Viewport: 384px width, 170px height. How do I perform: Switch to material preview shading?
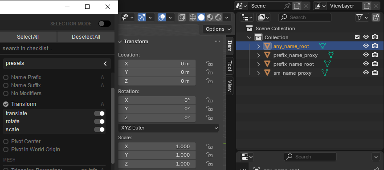pos(210,17)
